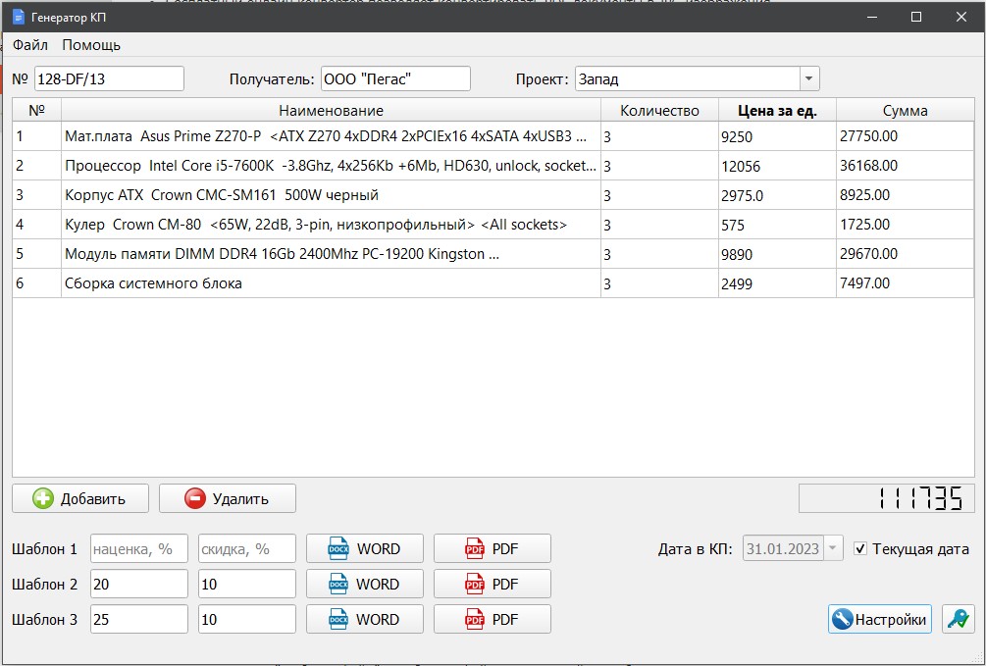Expand the Проект dropdown list
The width and height of the screenshot is (986, 666).
(x=808, y=79)
